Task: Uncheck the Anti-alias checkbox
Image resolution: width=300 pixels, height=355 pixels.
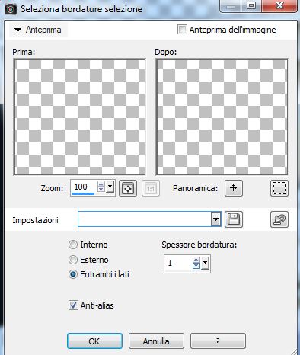Action: tap(73, 305)
